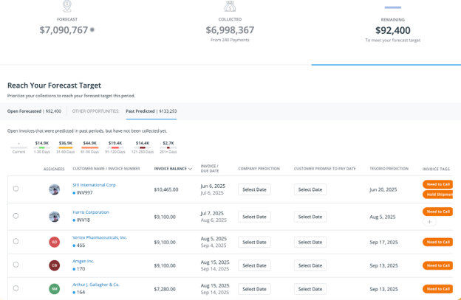
Task: Switch to the Past Predicted tab
Action: pos(151,111)
